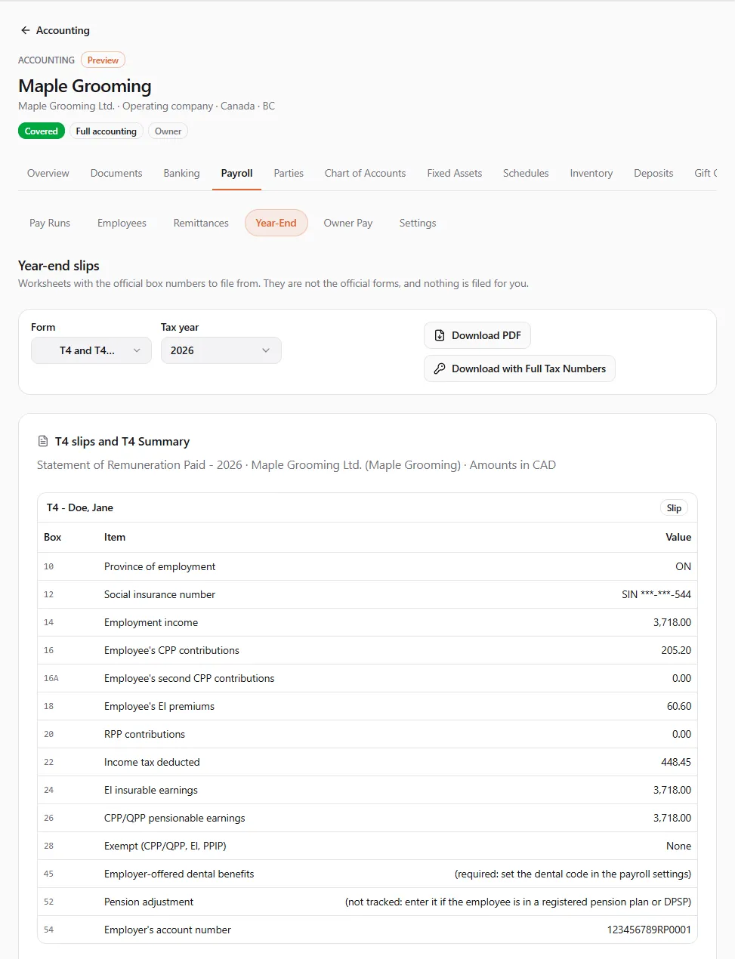Click the file download icon on Download PDF

[x=440, y=335]
